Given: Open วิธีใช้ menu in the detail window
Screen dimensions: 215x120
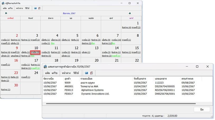Looking at the screenshot, I should (76, 73).
